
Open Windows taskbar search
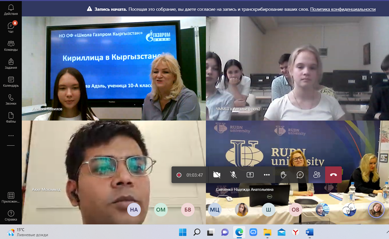[x=197, y=232]
